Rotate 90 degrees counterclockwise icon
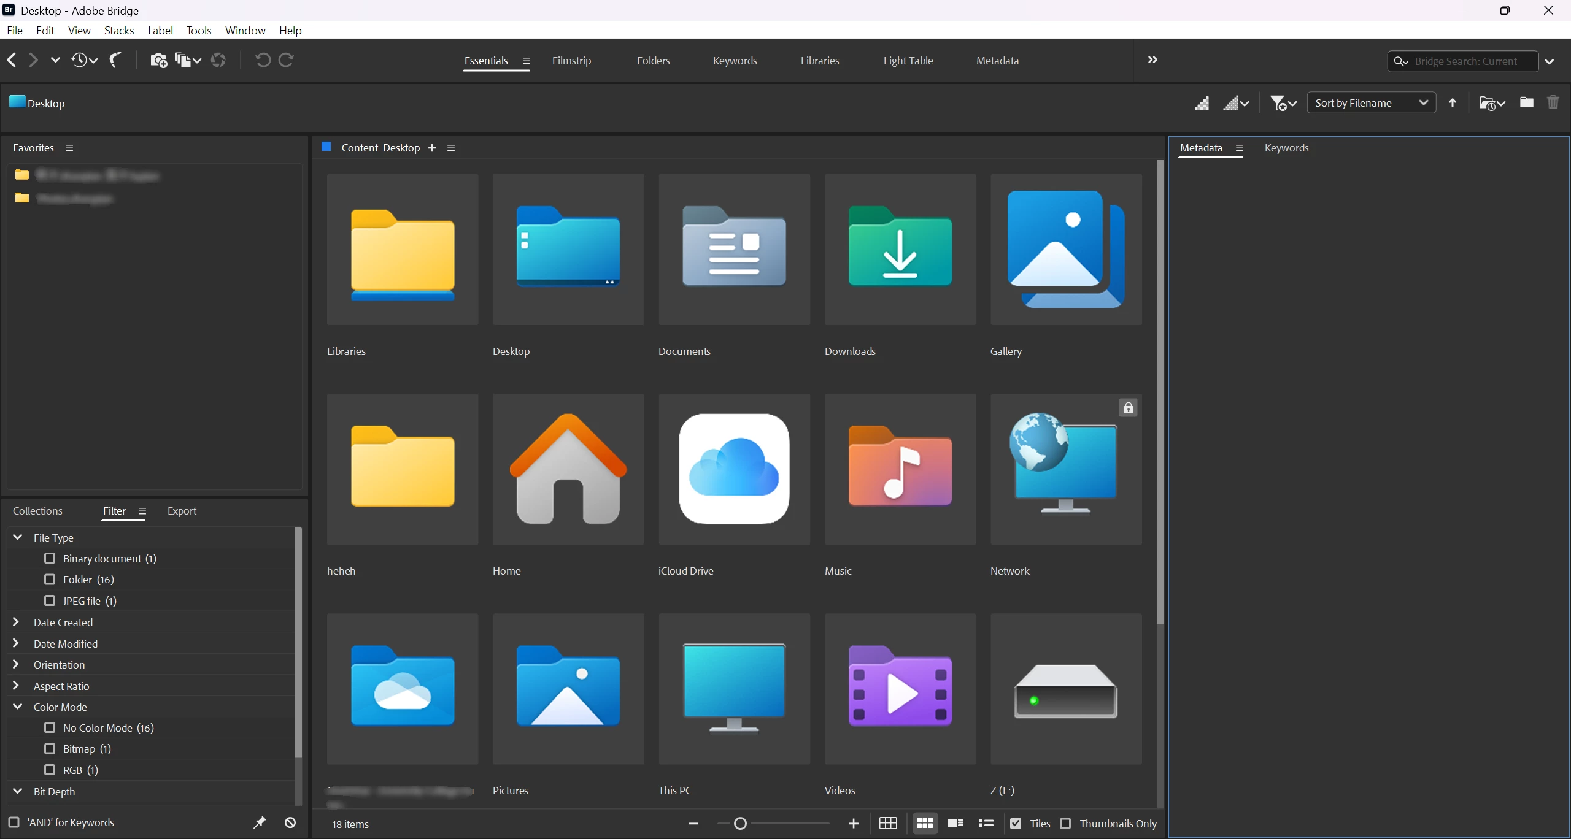The width and height of the screenshot is (1571, 839). [263, 60]
